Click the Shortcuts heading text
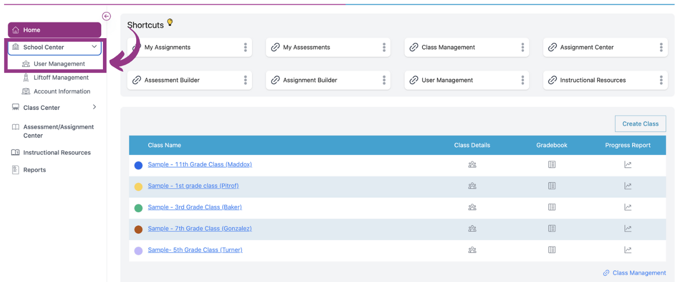The image size is (678, 282). [x=146, y=25]
